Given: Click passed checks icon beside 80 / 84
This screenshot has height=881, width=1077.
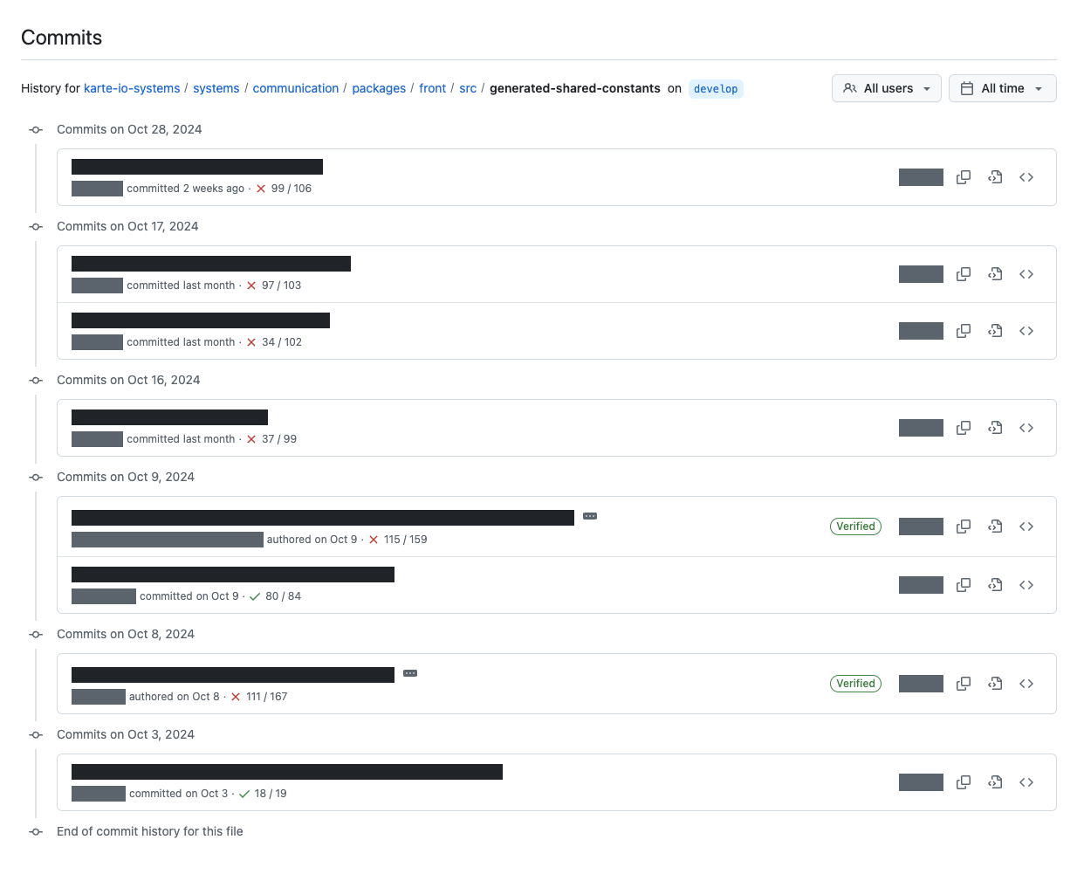Looking at the screenshot, I should point(255,596).
